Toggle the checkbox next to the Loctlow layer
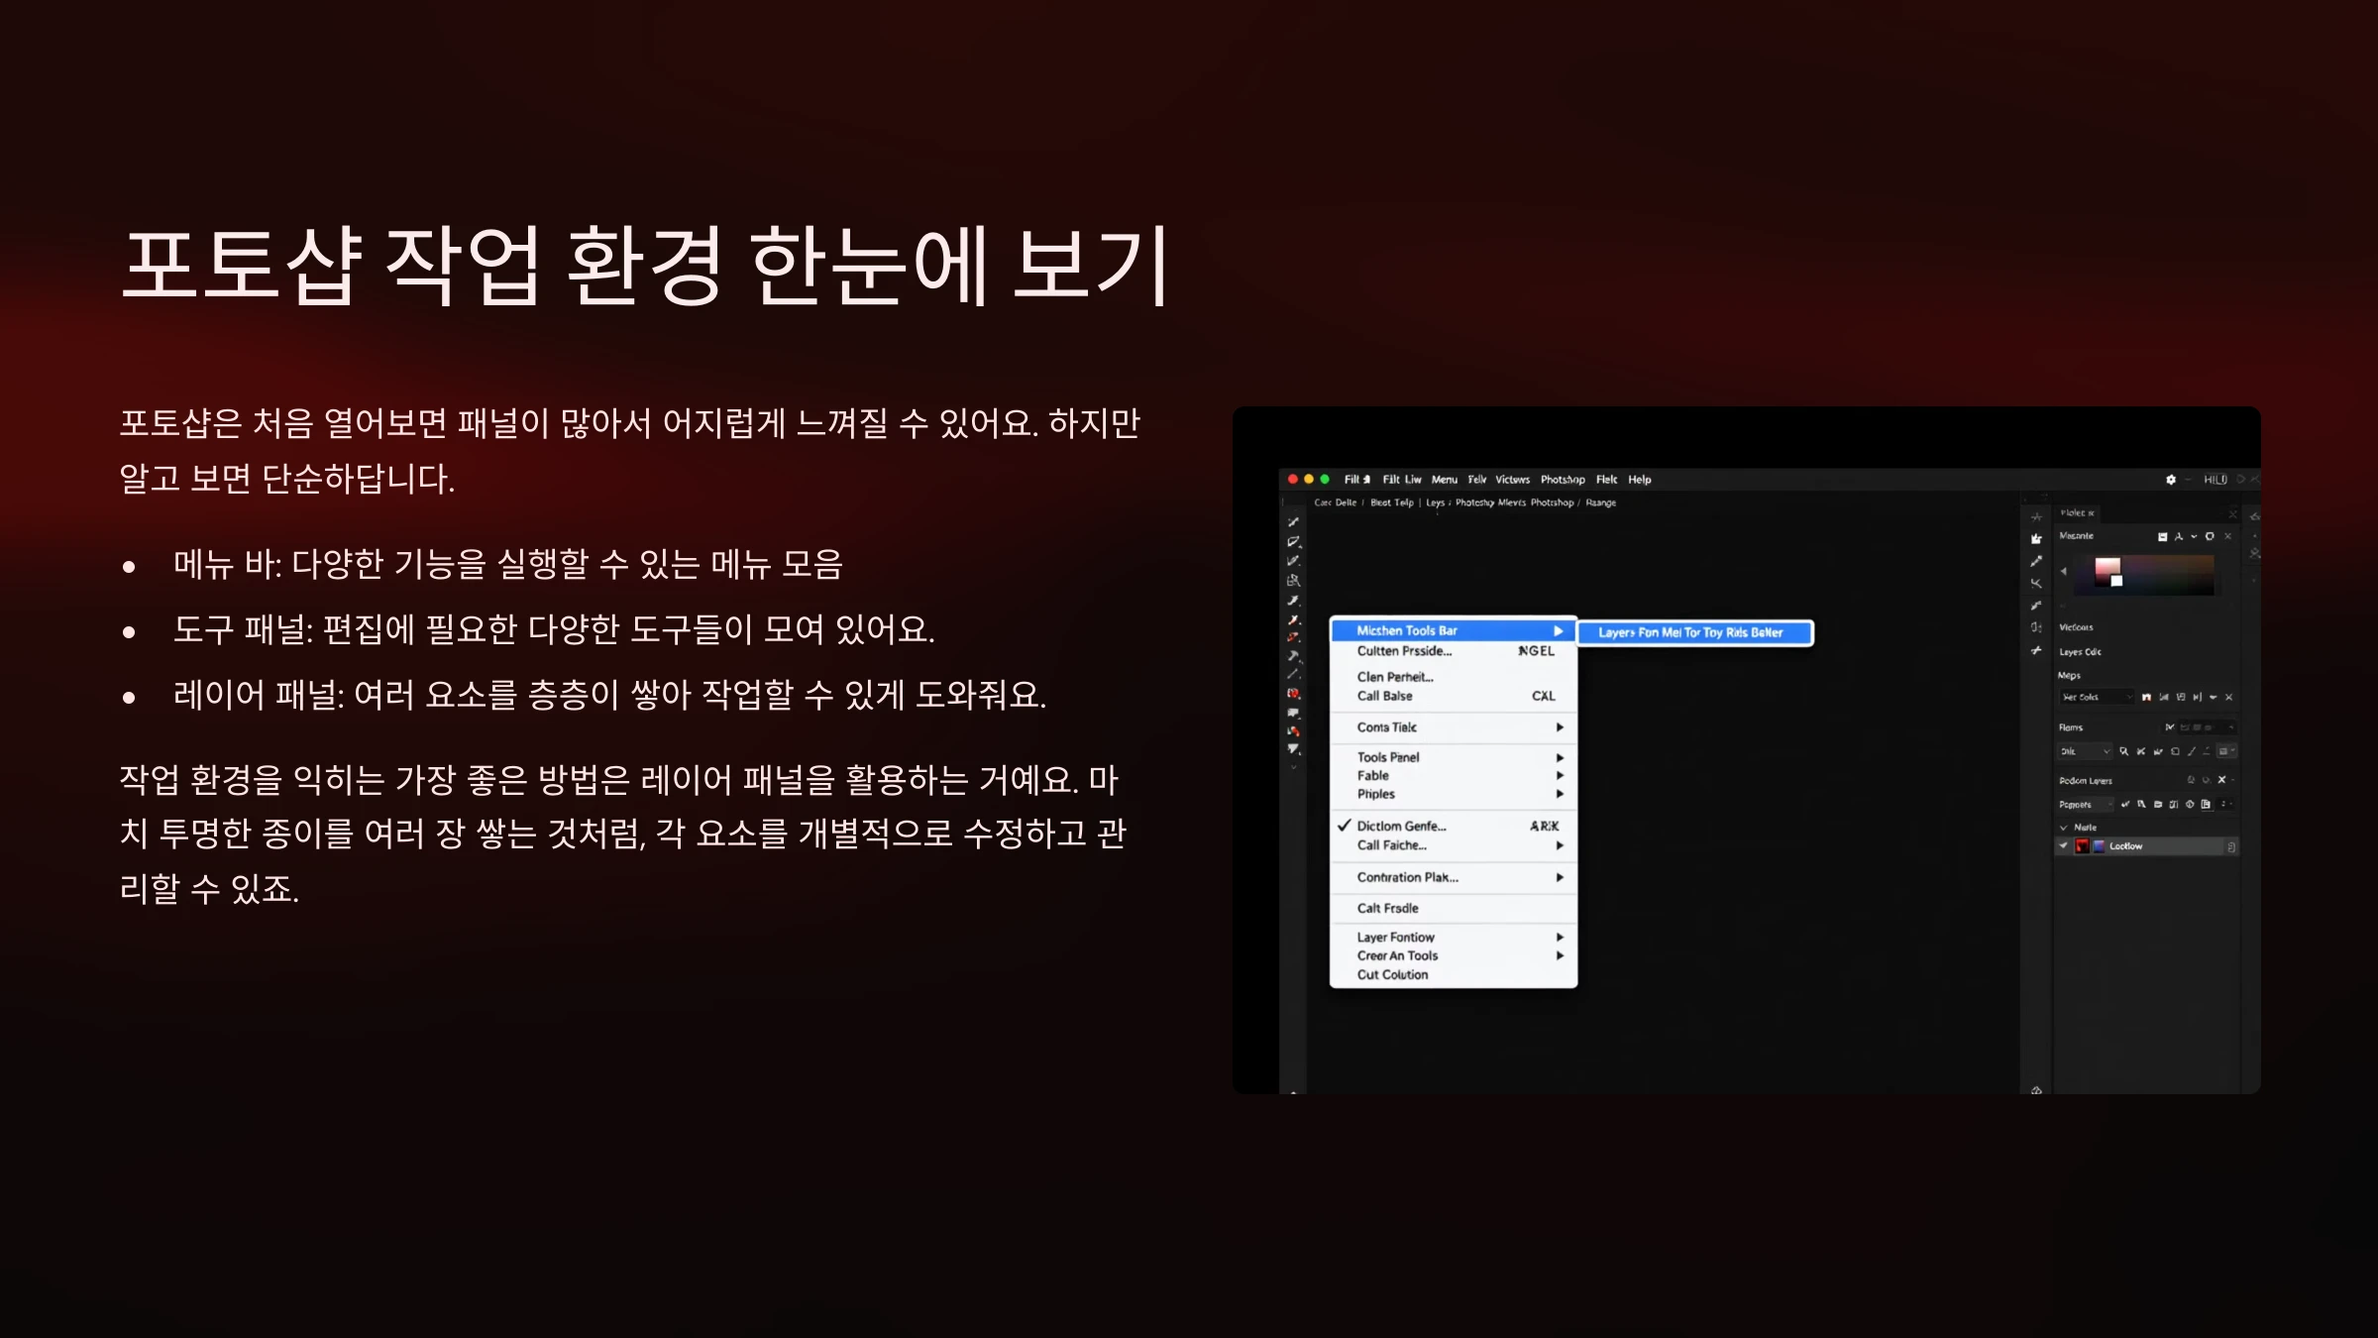 coord(2064,846)
